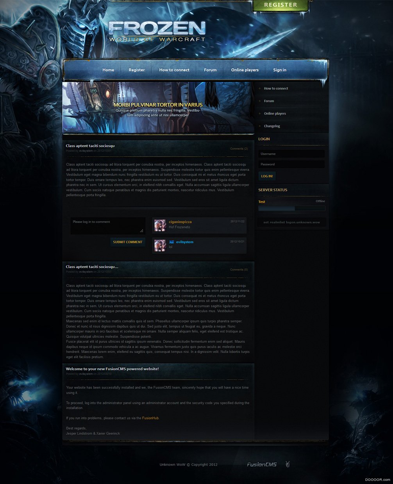Click the LOG IN! button
This screenshot has height=484, width=393.
coord(267,176)
